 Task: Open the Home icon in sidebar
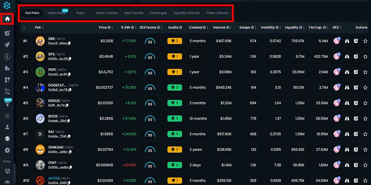(x=7, y=18)
